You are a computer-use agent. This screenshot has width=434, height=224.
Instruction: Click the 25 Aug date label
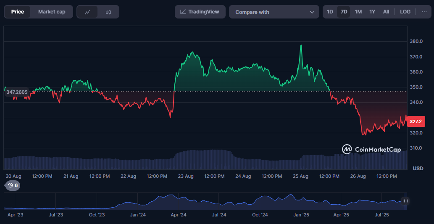tap(300, 177)
